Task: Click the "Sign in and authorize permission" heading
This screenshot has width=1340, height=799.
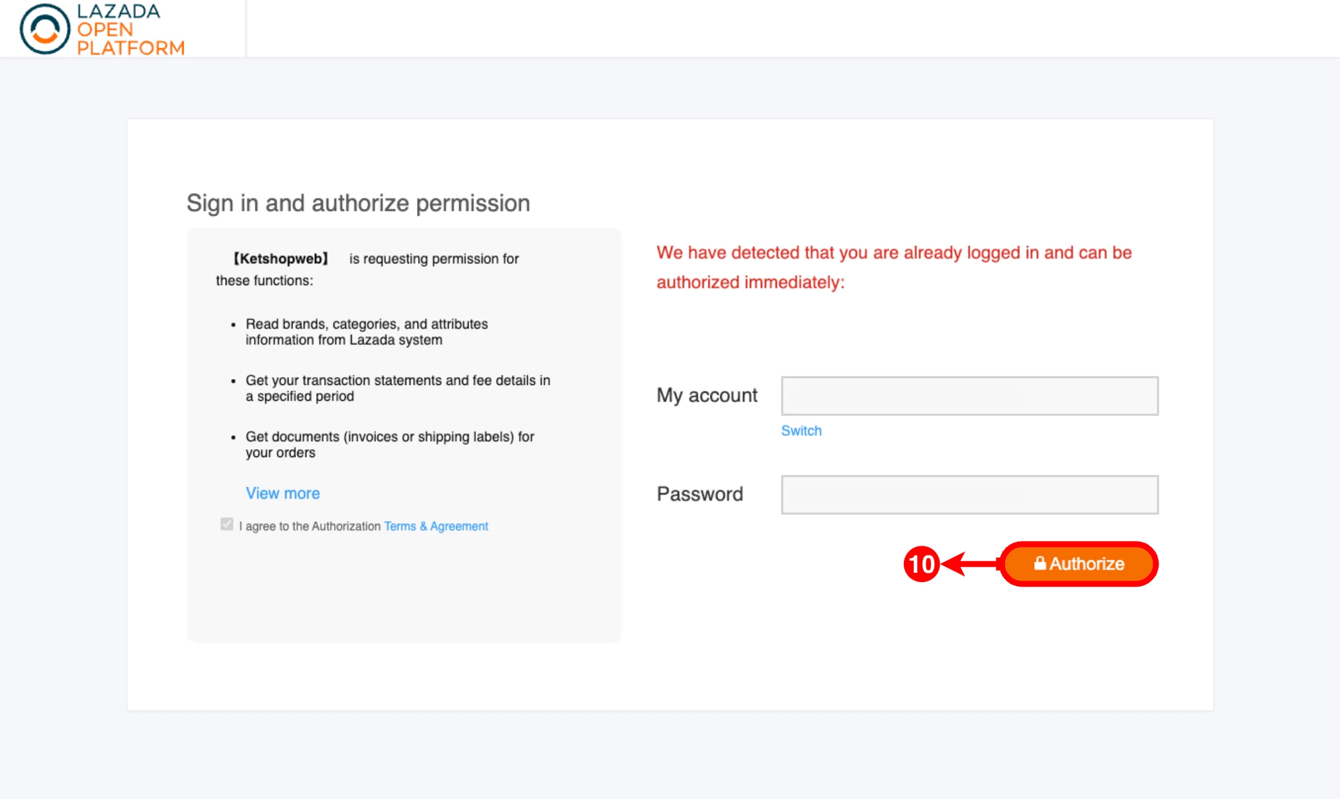Action: tap(358, 203)
